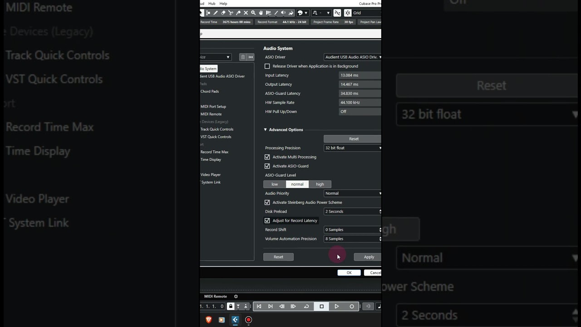The height and width of the screenshot is (327, 581).
Task: Click the bottom Reset button
Action: pos(278,257)
